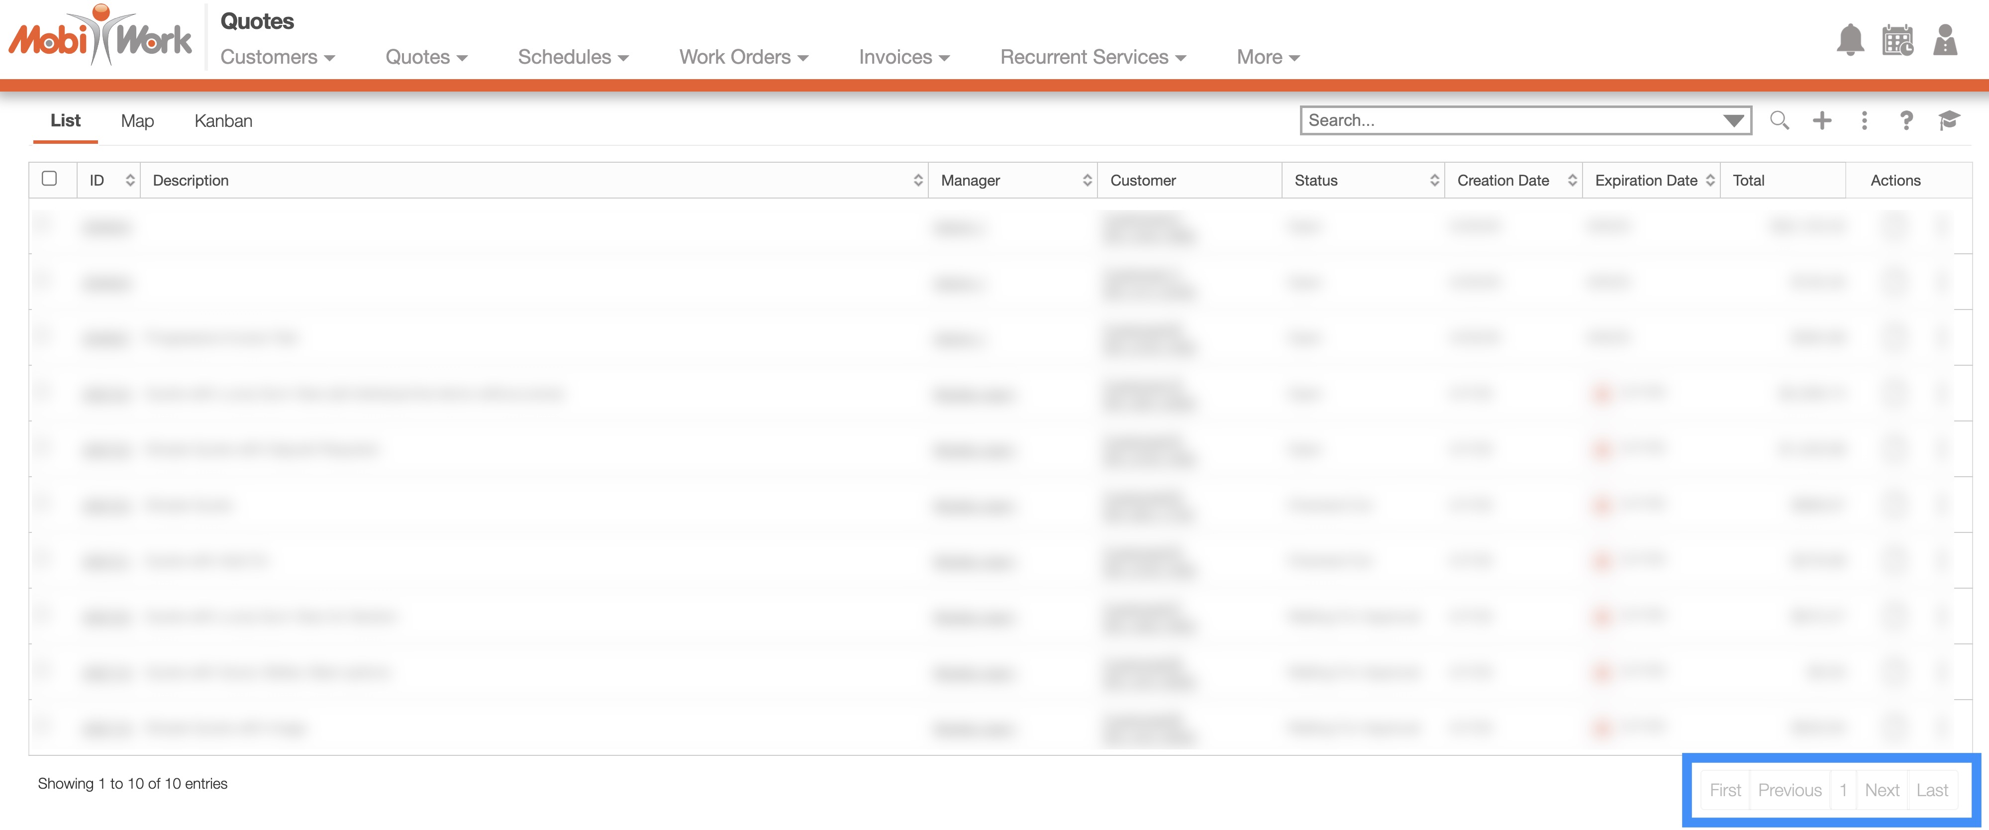The image size is (1989, 830).
Task: Open the calendar clock icon
Action: point(1897,40)
